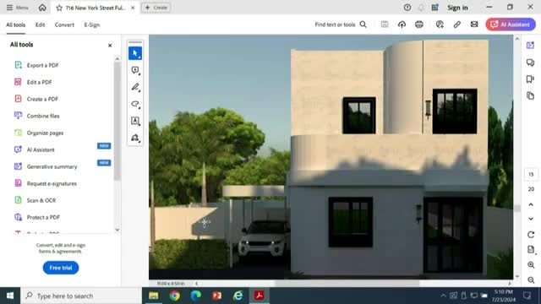Click the tools panel scroll up arrow
Screen dimensions: 541x304
[x=117, y=59]
